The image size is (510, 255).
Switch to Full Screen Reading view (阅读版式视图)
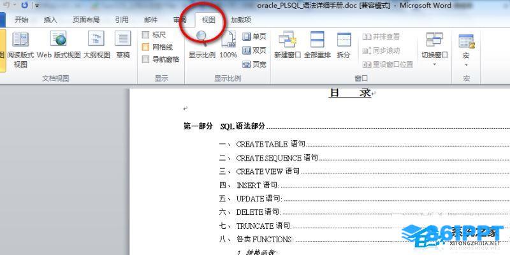[x=20, y=50]
